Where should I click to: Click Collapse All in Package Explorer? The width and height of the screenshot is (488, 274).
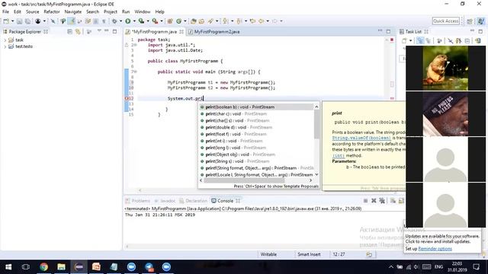pyautogui.click(x=69, y=32)
